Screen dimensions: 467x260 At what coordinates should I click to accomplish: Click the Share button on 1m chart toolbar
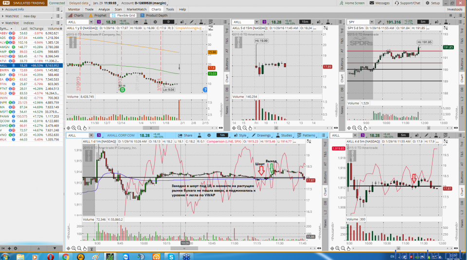coord(185,136)
